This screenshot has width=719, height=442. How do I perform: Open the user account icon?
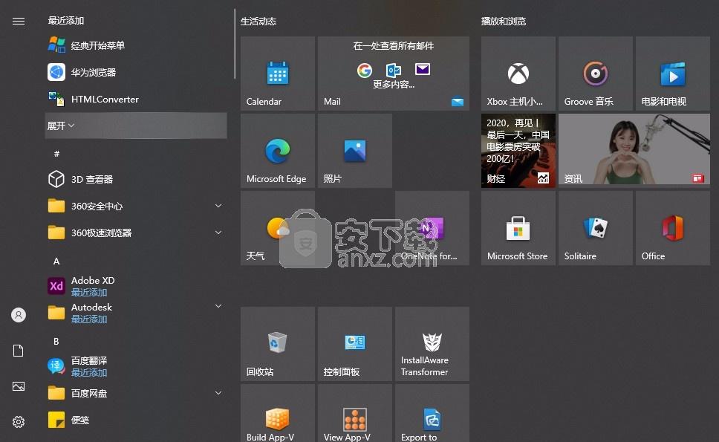coord(19,315)
